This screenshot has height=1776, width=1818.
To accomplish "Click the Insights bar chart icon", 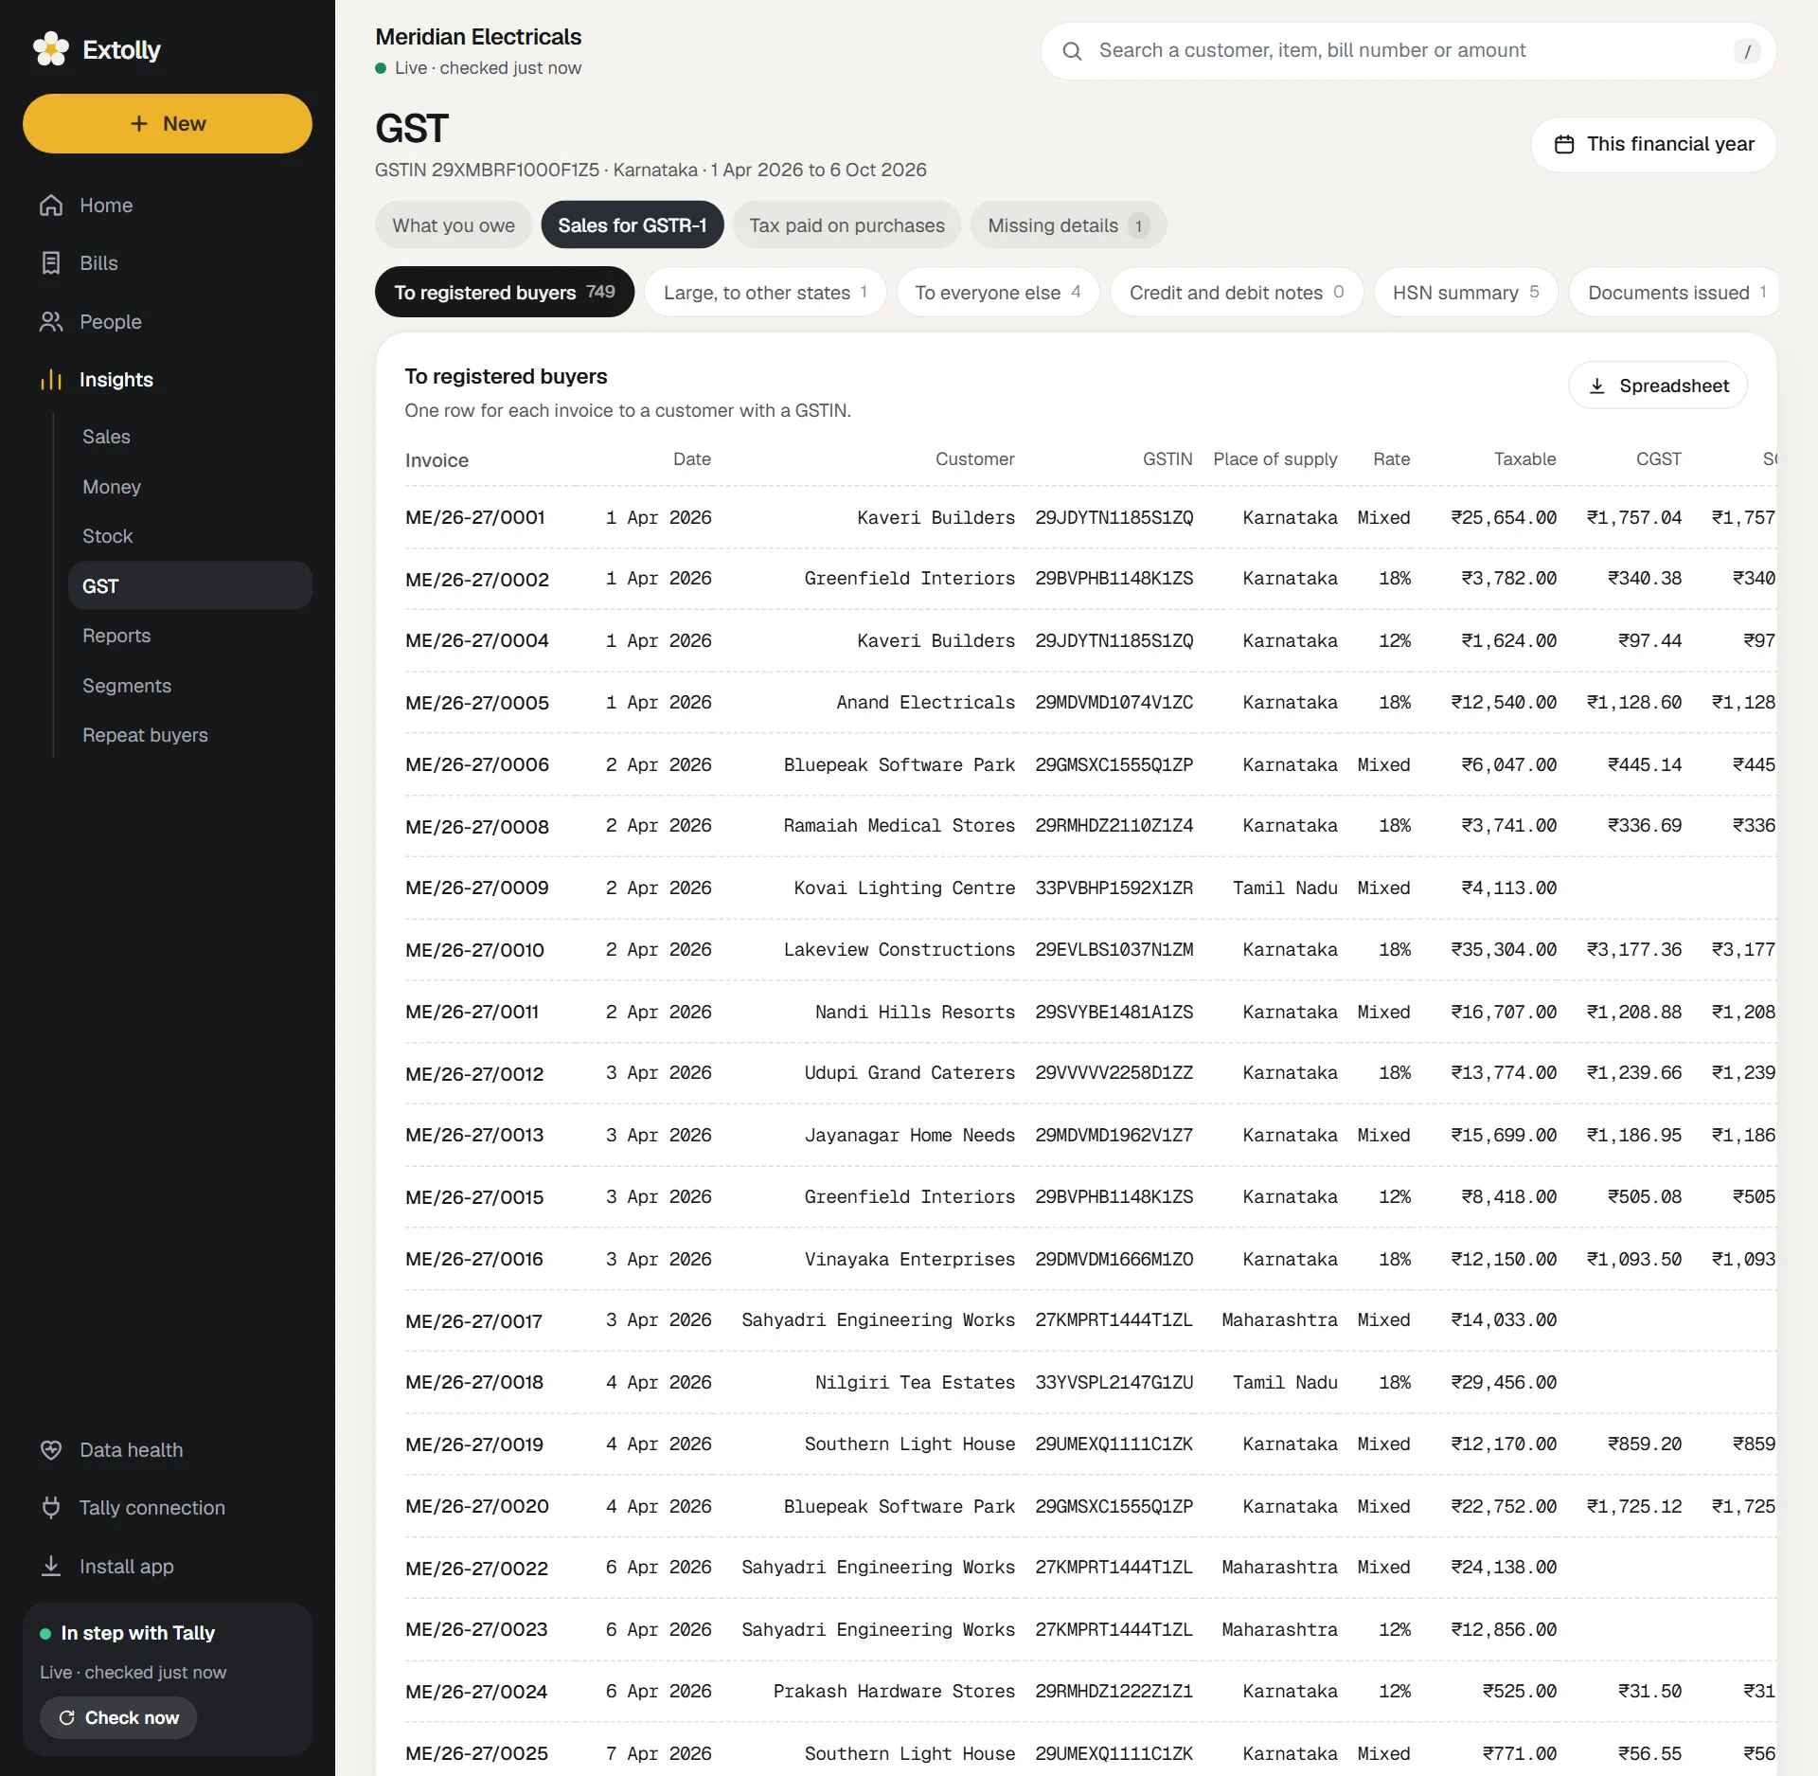I will coord(51,380).
